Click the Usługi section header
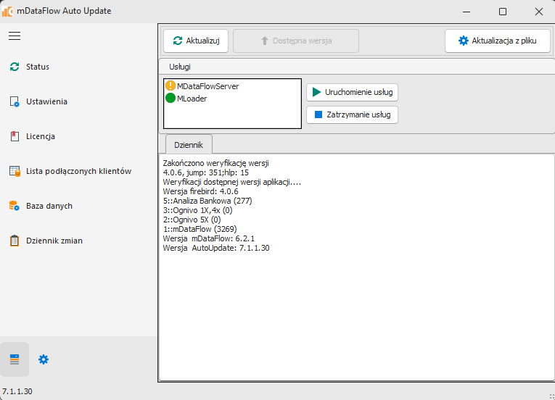 [x=180, y=67]
